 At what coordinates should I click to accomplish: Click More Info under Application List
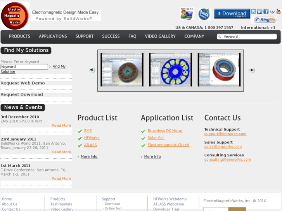pyautogui.click(x=152, y=156)
